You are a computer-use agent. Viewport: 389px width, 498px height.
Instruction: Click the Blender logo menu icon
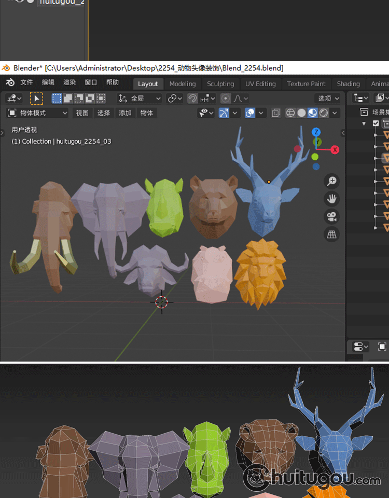pyautogui.click(x=10, y=83)
